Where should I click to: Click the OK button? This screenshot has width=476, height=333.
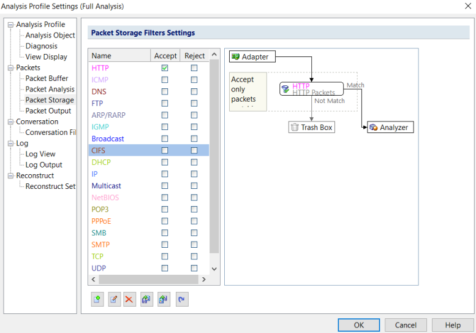coord(358,325)
